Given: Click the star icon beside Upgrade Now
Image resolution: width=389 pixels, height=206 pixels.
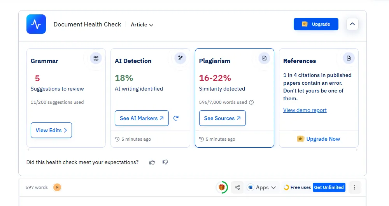Looking at the screenshot, I should (x=300, y=139).
